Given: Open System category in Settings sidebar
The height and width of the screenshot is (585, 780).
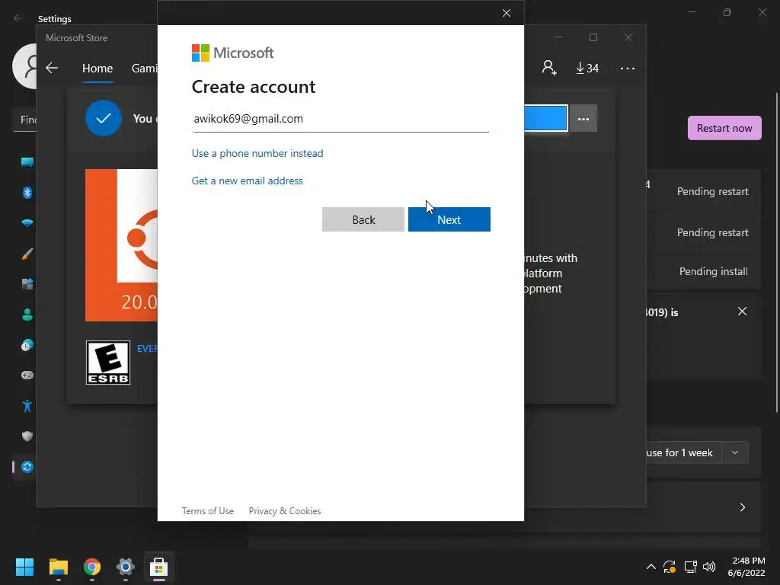Looking at the screenshot, I should [x=27, y=161].
